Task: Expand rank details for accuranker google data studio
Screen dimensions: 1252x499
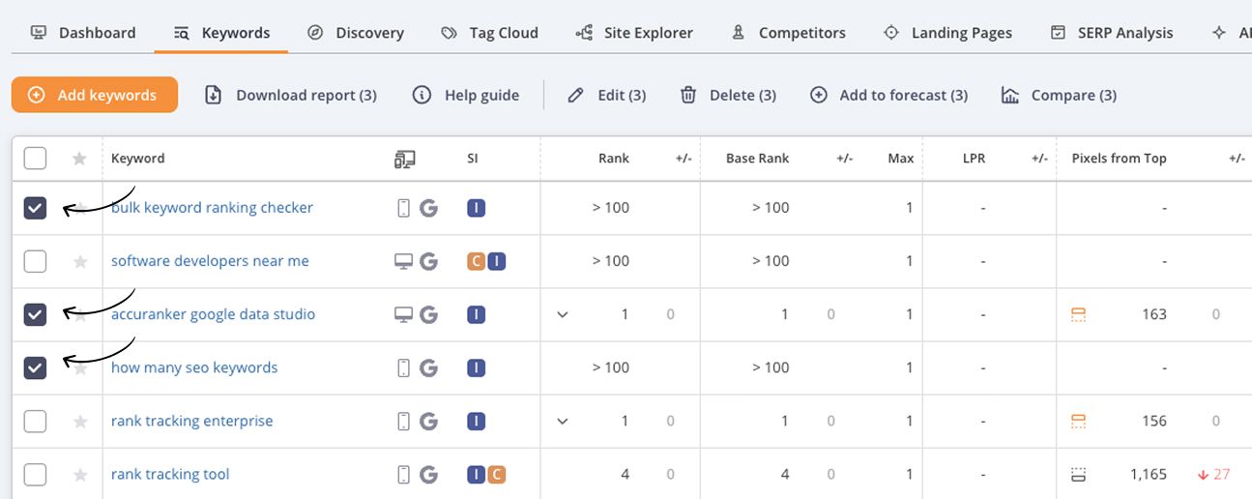Action: tap(563, 314)
